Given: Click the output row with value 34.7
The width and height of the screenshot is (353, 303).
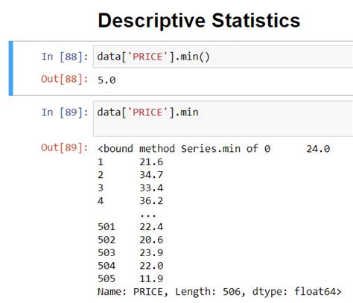Looking at the screenshot, I should [x=130, y=175].
